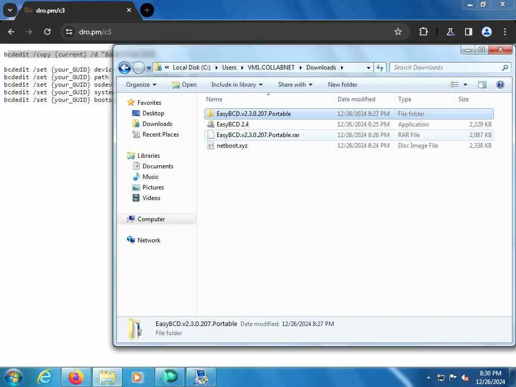Sort files by Type column
This screenshot has width=516, height=387.
[425, 99]
